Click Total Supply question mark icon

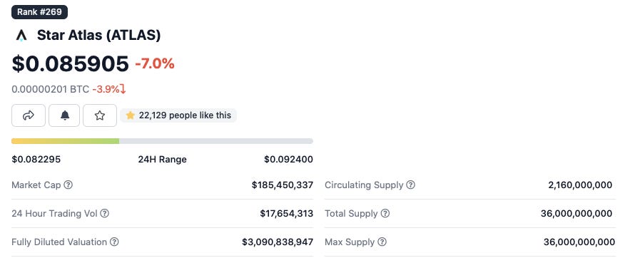(385, 214)
